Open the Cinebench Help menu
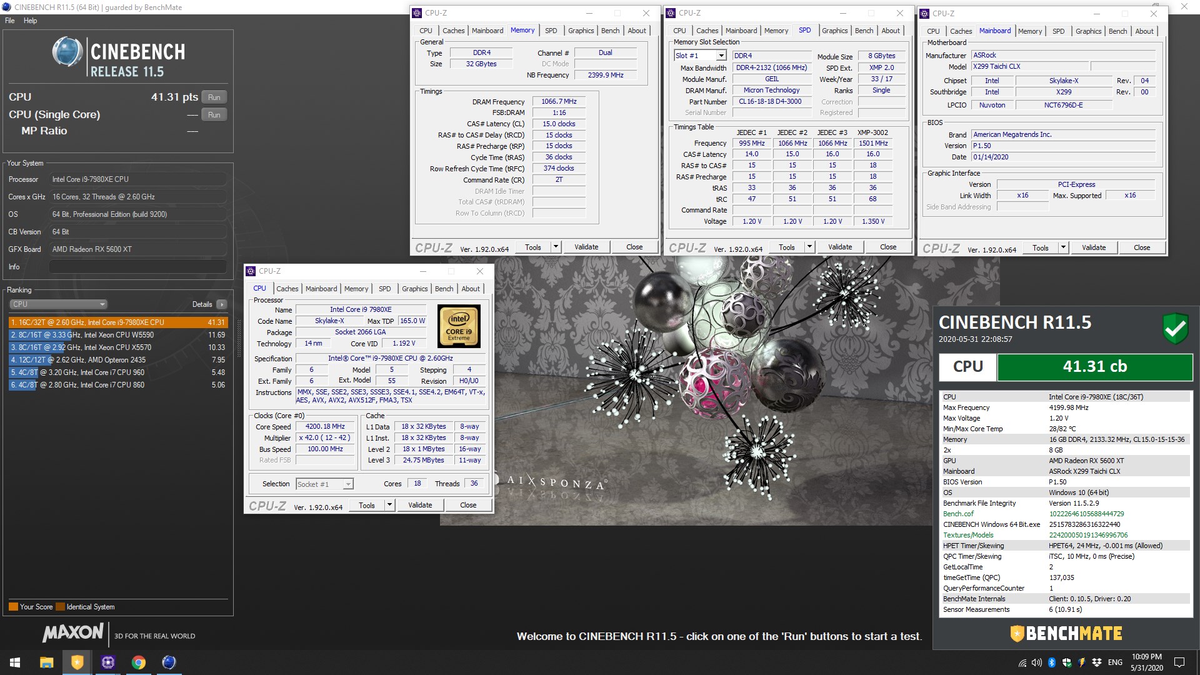The height and width of the screenshot is (675, 1200). tap(30, 21)
